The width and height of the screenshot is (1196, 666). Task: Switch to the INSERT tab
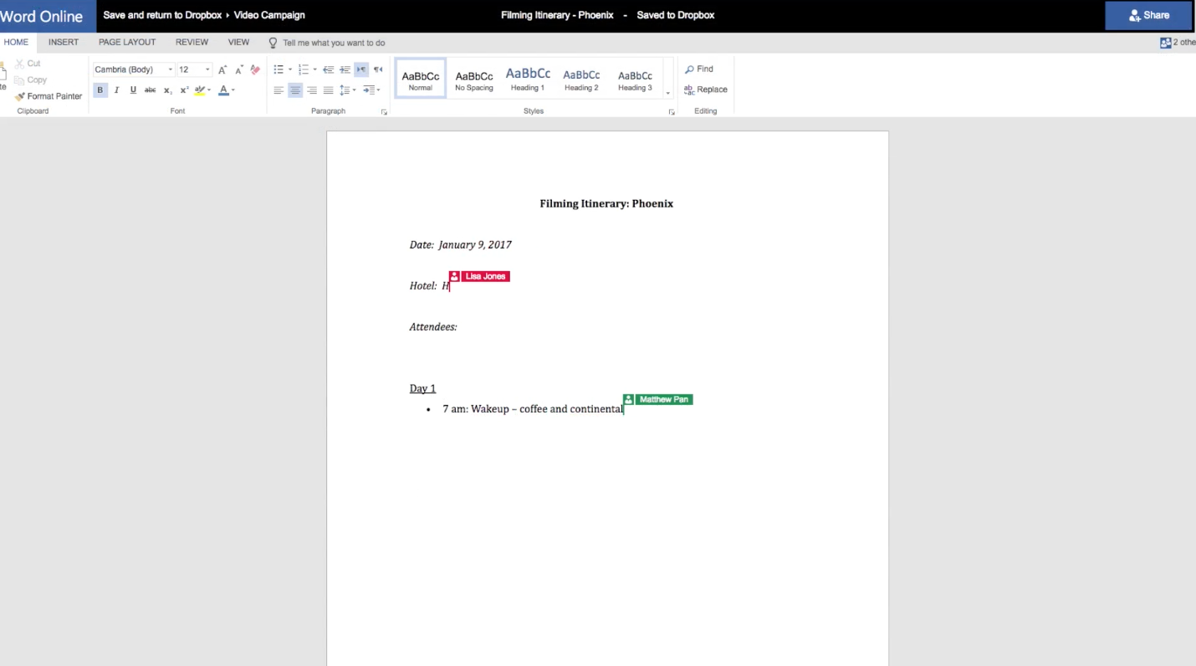(64, 42)
